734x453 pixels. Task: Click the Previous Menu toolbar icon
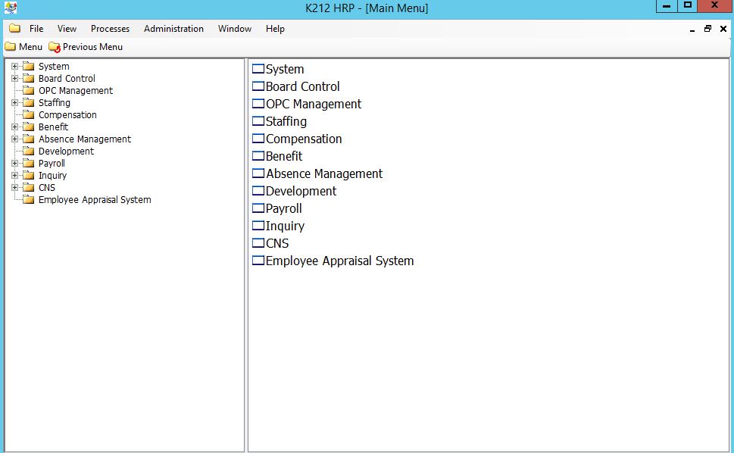point(55,47)
